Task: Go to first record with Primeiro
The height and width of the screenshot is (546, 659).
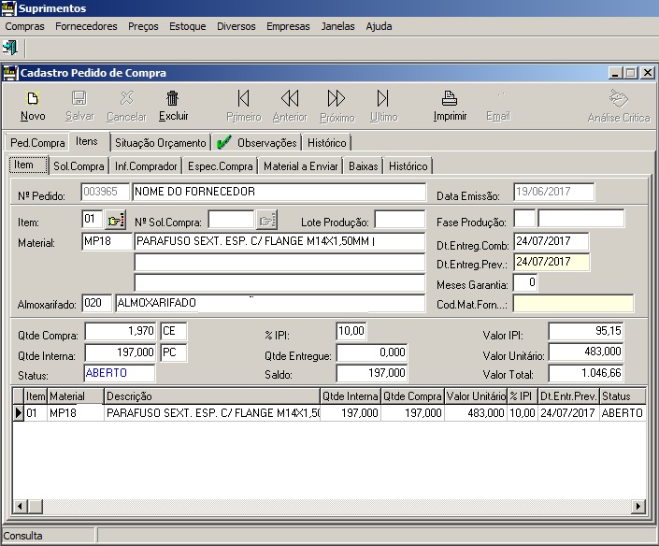Action: [x=244, y=98]
